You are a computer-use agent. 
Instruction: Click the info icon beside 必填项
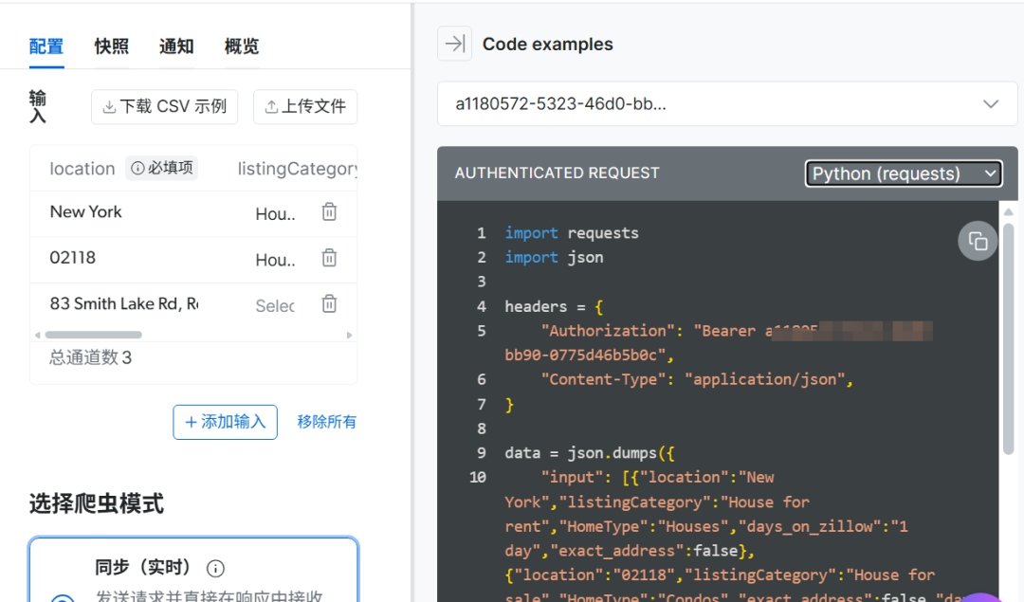(137, 168)
